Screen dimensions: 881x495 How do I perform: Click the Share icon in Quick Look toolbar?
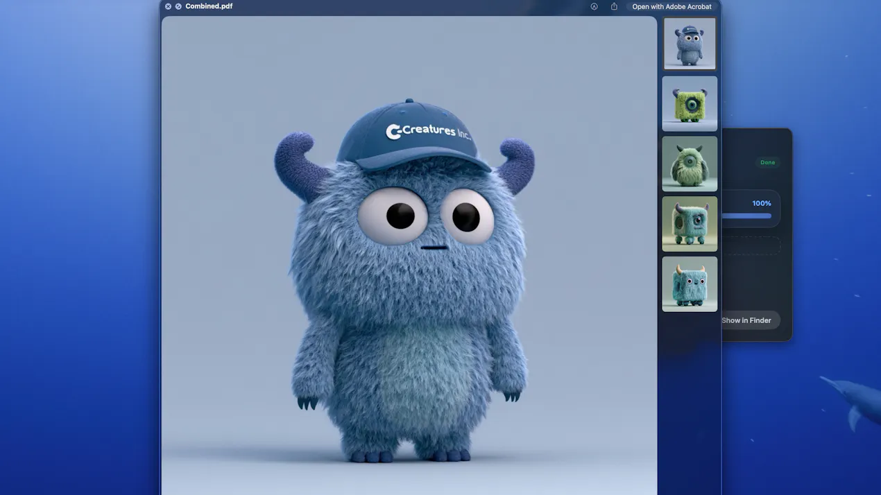click(614, 6)
